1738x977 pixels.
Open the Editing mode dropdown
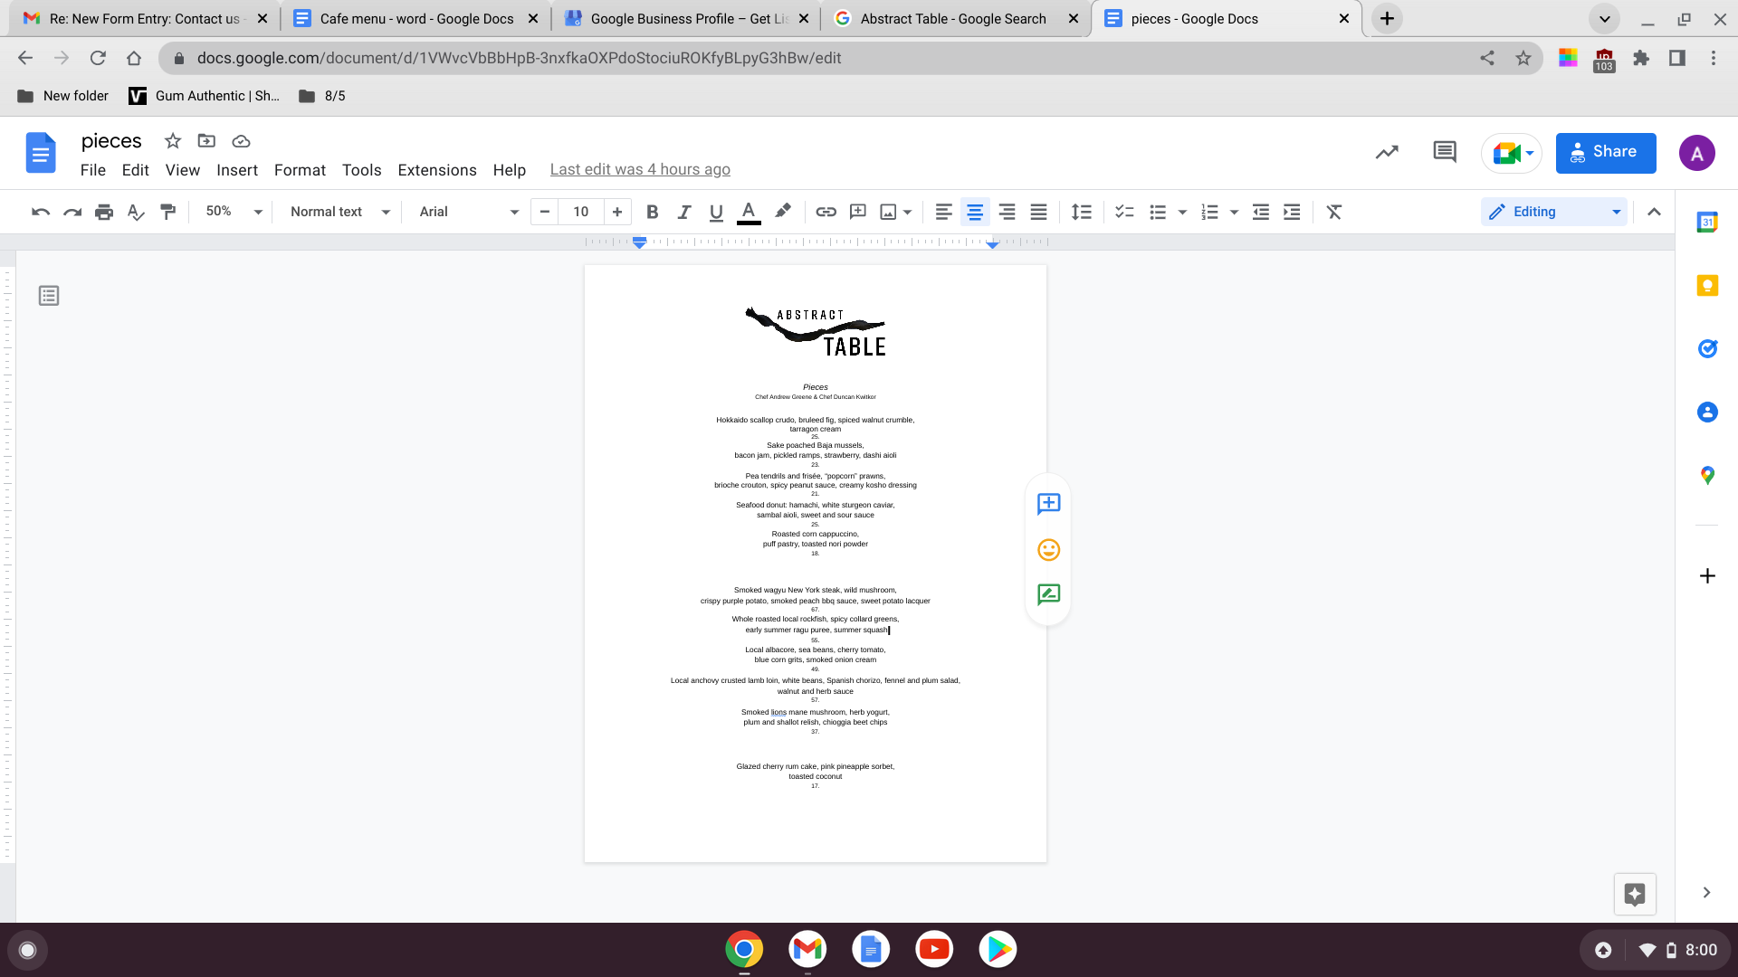(1553, 212)
